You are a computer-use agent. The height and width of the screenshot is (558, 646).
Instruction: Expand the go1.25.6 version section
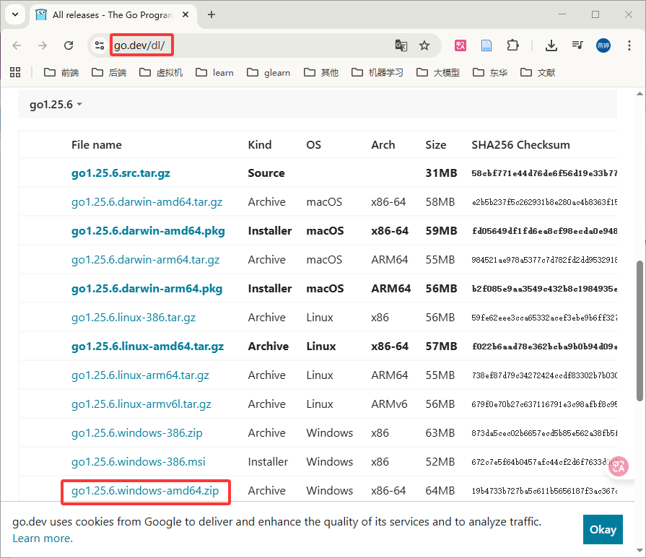[x=56, y=105]
